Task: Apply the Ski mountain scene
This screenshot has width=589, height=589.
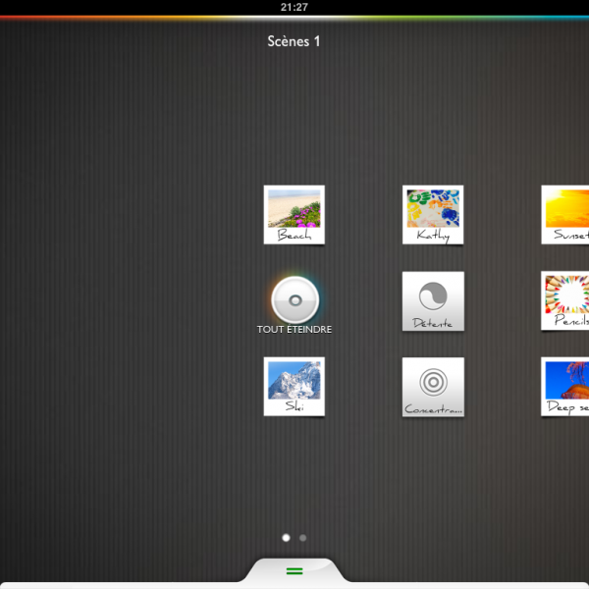Action: click(294, 386)
